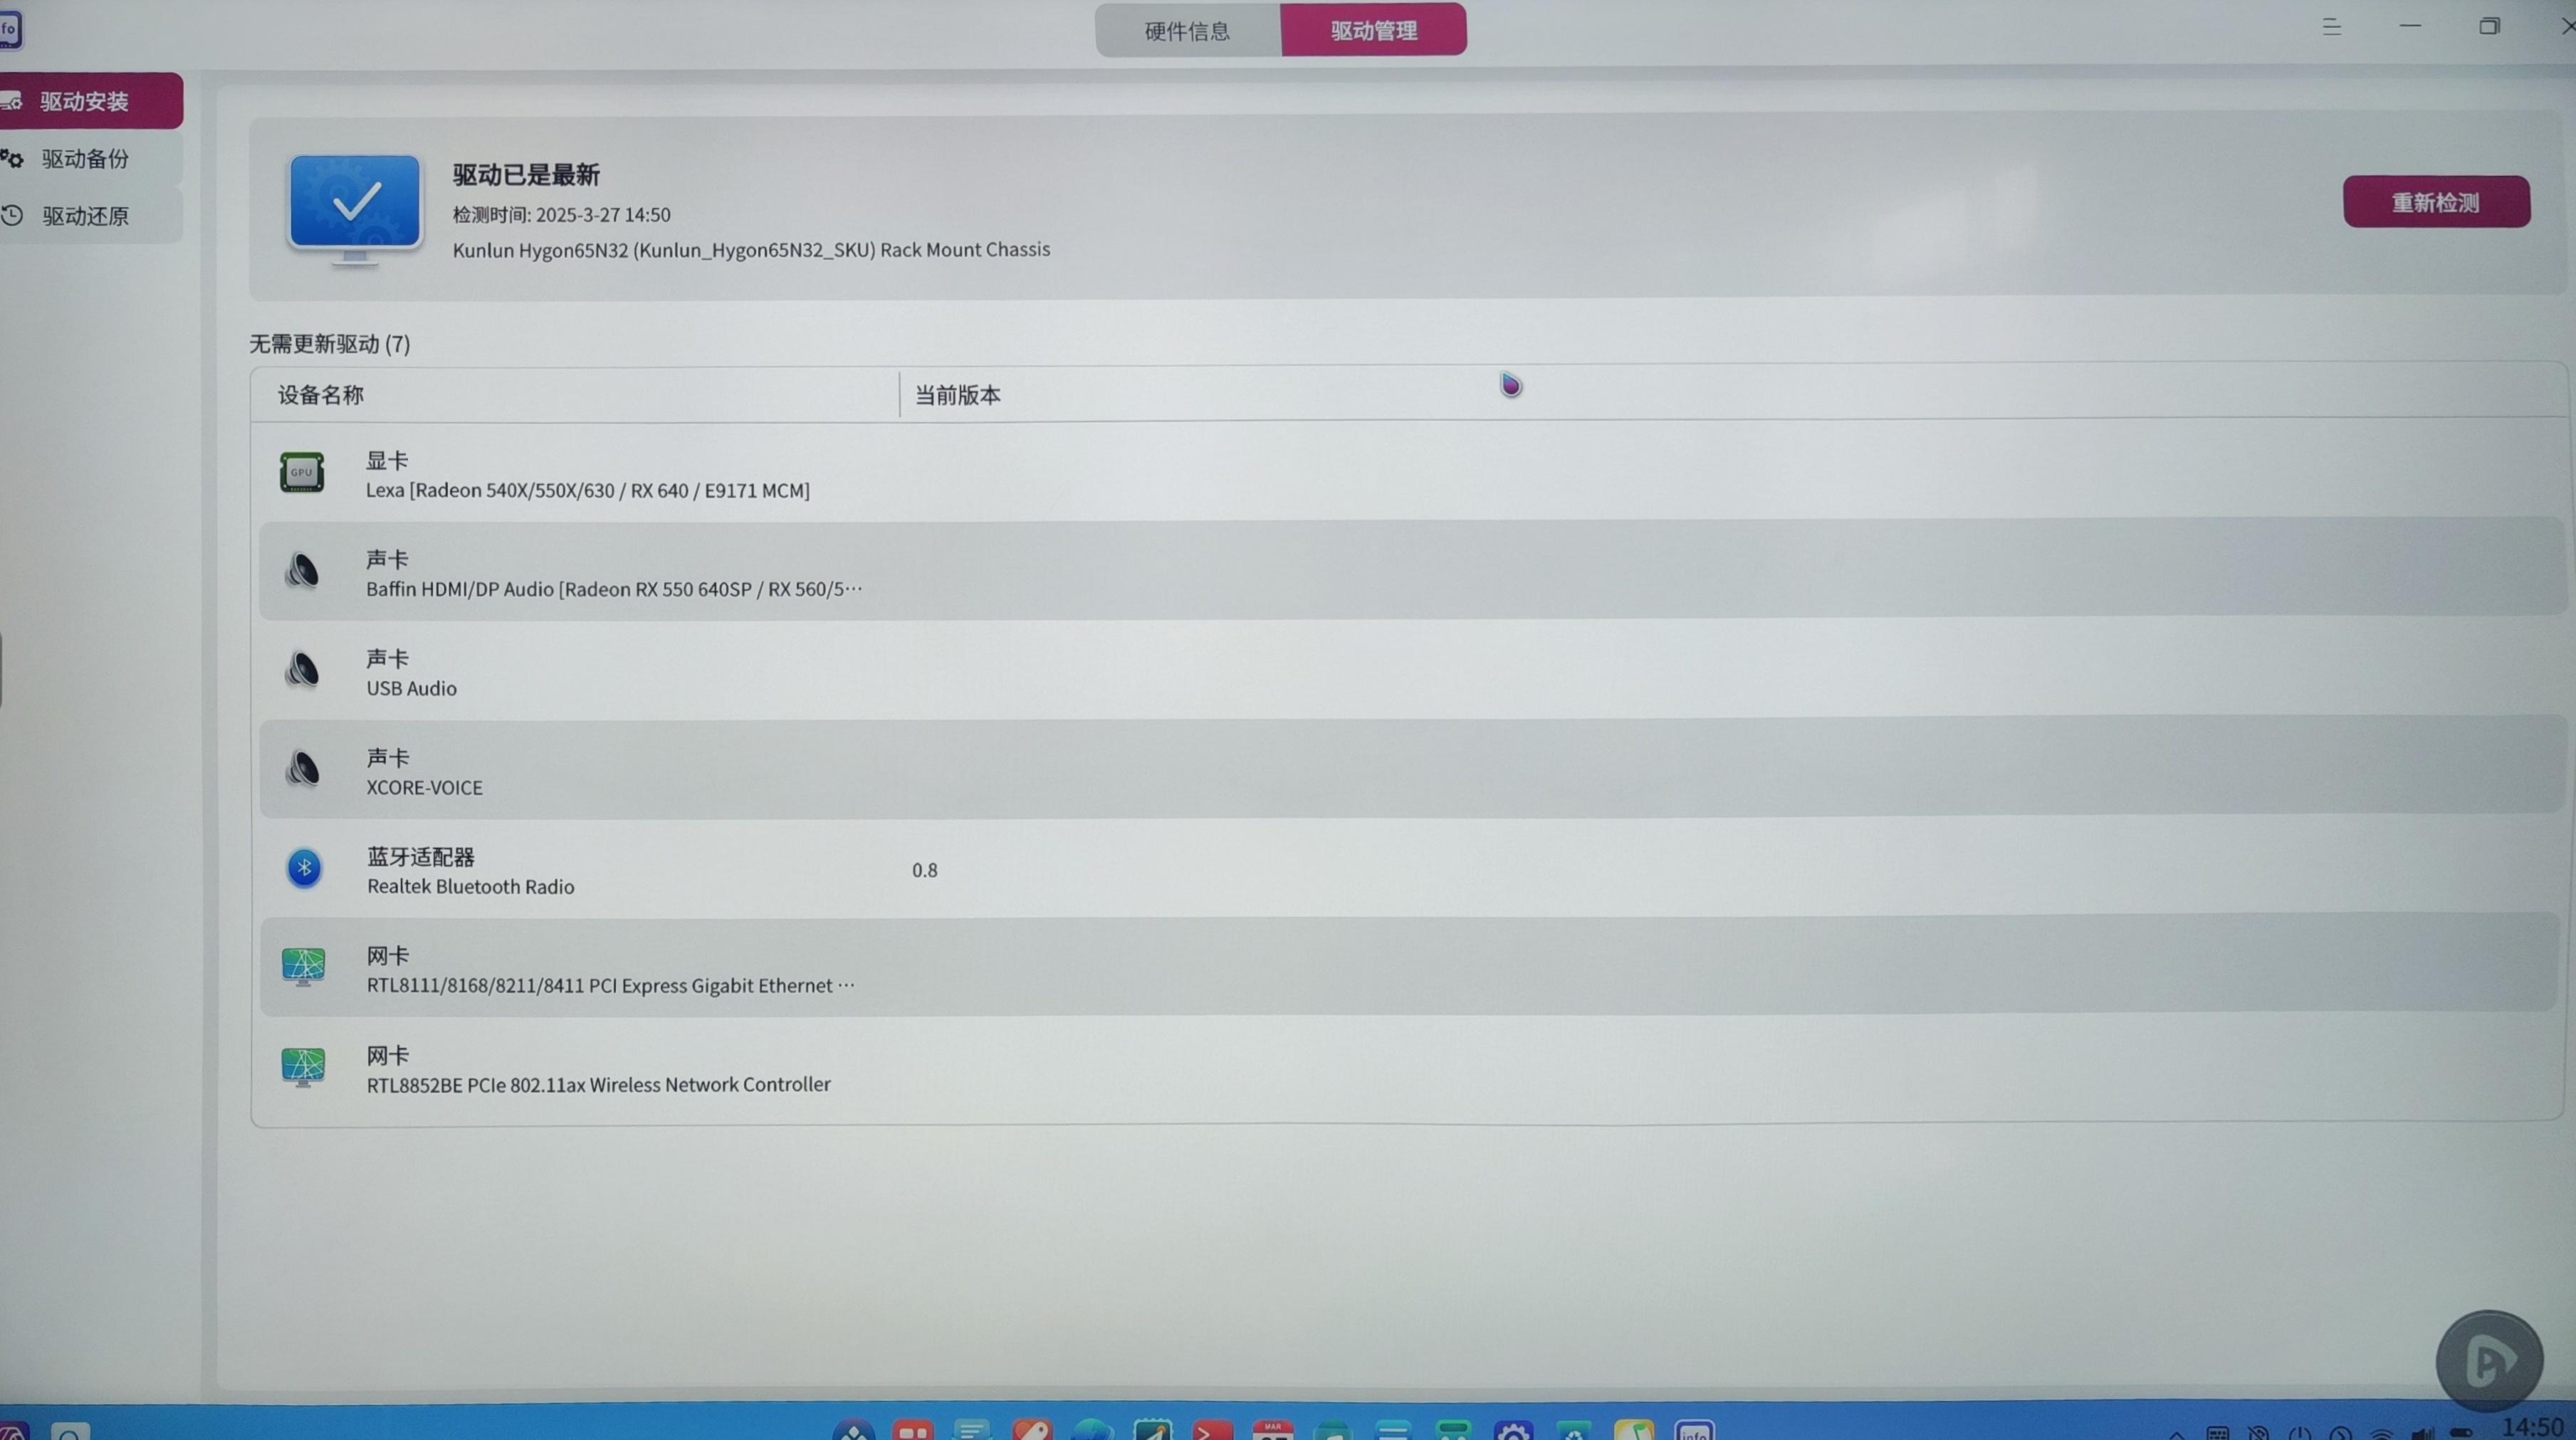Click the info device manager taskbar icon
Screen dimensions: 2576x1440
coord(1694,1431)
